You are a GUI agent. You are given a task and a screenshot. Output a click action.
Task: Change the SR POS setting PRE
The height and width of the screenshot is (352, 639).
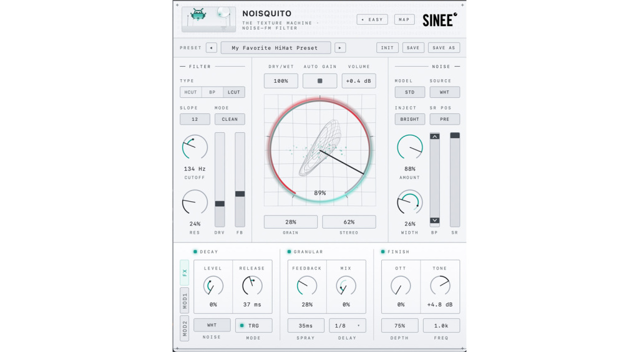(444, 119)
